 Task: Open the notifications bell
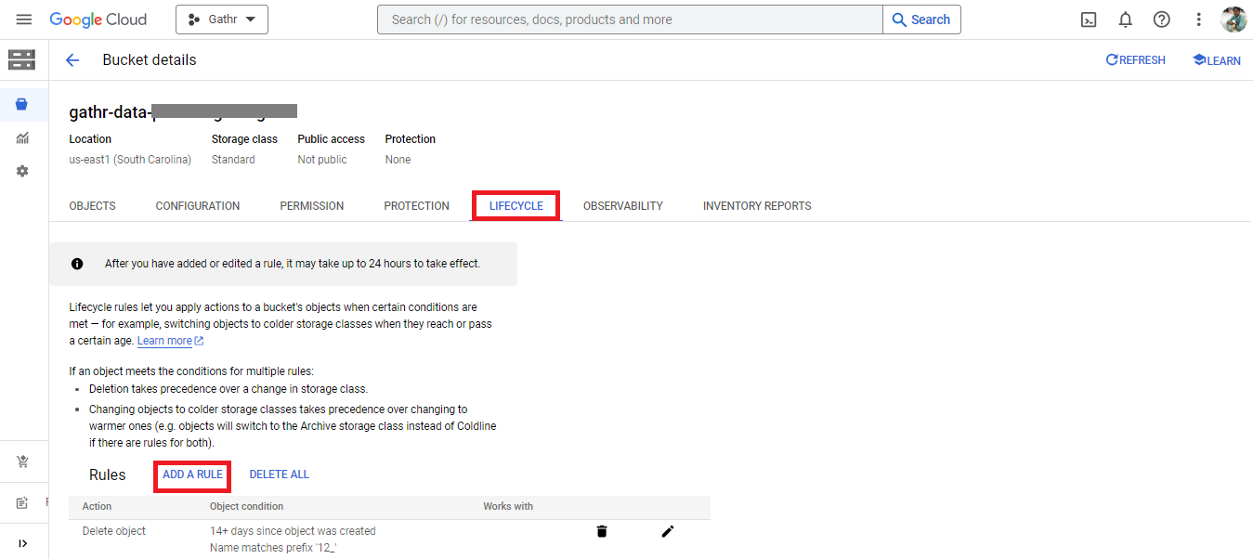[1125, 19]
